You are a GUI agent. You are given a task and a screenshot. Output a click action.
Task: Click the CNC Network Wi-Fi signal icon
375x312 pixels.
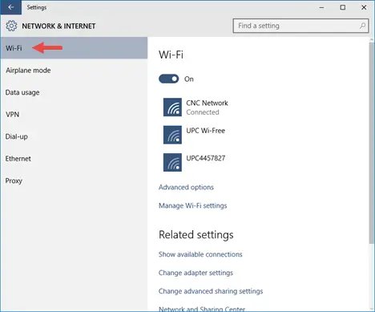172,107
